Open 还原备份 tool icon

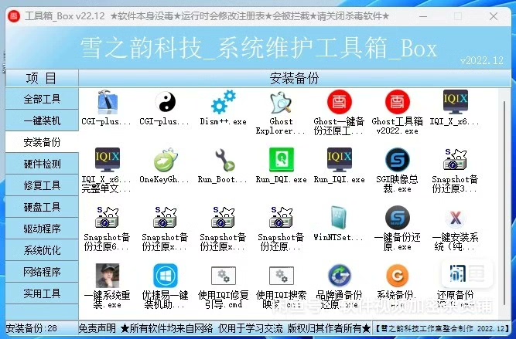click(457, 273)
